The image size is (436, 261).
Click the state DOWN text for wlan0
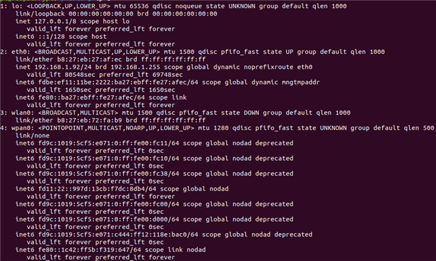[240, 112]
